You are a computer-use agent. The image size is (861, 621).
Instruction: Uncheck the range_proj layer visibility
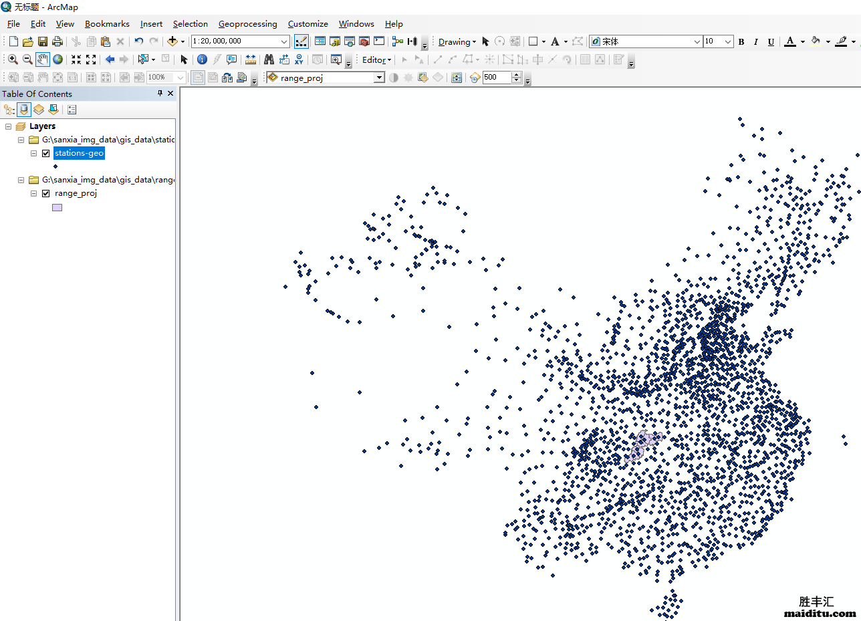[x=45, y=193]
